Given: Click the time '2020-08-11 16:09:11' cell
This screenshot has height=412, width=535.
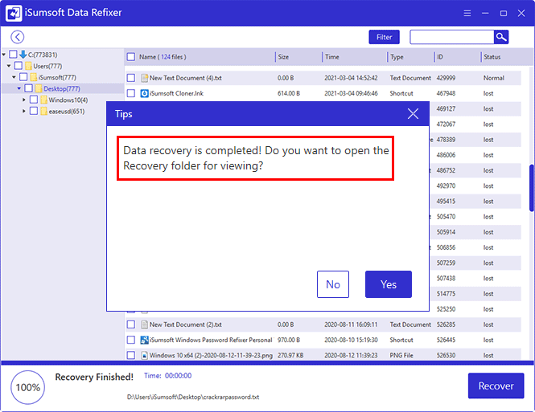Looking at the screenshot, I should tap(351, 324).
